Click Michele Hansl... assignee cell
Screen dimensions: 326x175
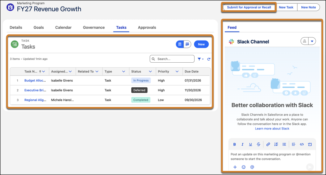(63, 100)
